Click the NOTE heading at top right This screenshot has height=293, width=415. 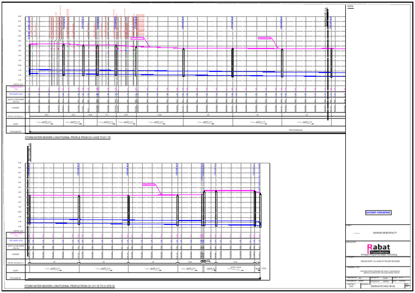350,6
